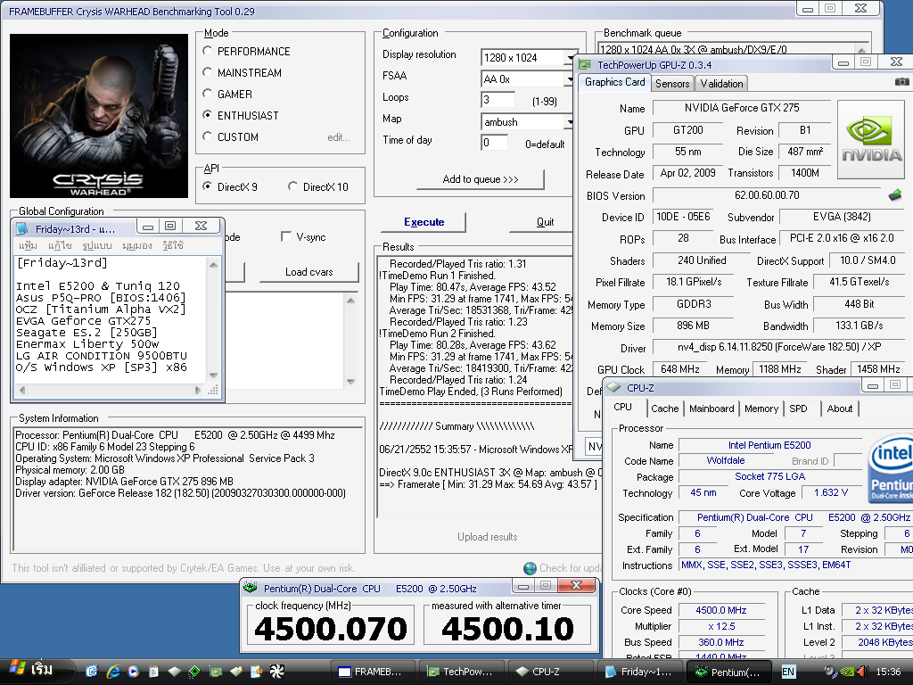
Task: Click the Execute button
Action: [x=424, y=222]
